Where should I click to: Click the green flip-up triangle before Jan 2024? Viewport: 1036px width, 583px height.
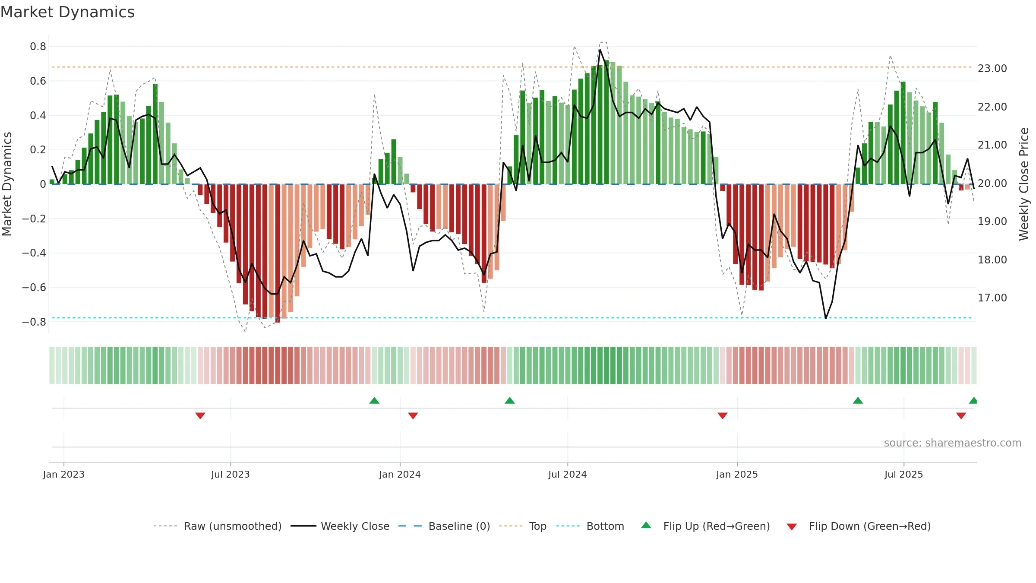(374, 401)
